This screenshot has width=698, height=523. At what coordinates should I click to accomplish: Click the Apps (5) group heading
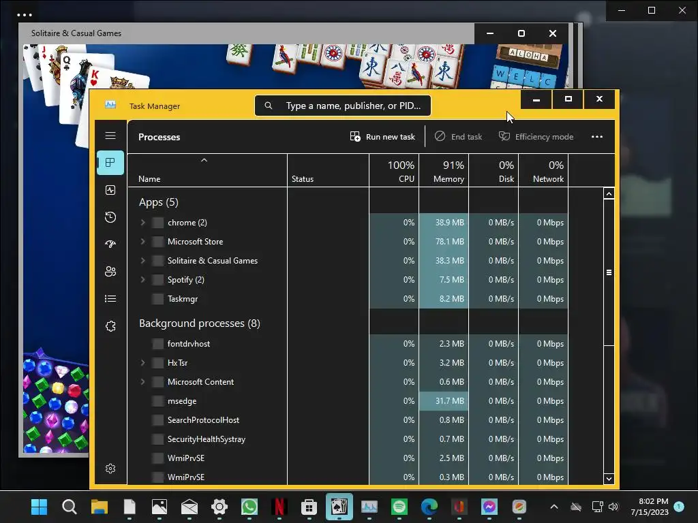coord(158,202)
